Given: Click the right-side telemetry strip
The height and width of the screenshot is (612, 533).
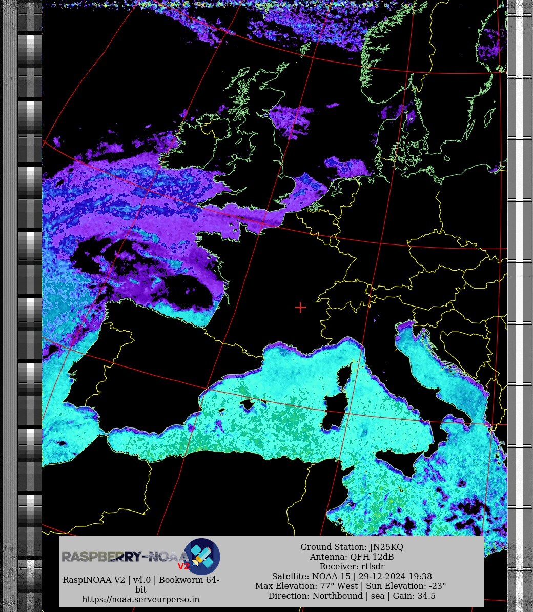Looking at the screenshot, I should click(520, 308).
